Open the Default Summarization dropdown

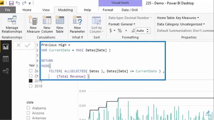tap(185, 31)
